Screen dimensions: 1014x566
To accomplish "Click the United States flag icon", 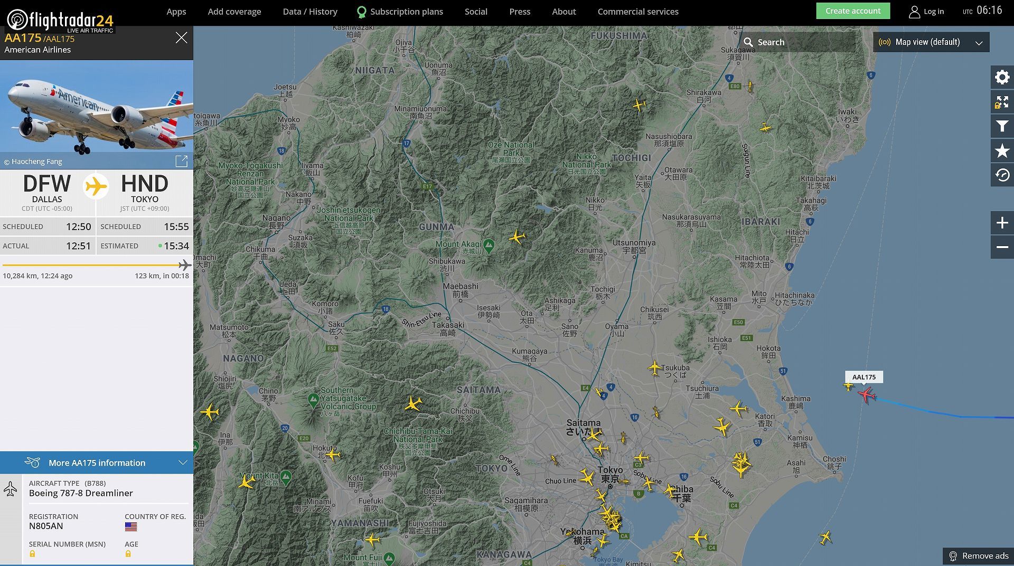I will point(131,526).
